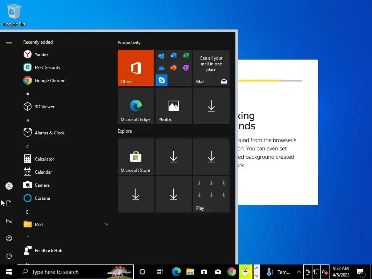This screenshot has width=372, height=279.
Task: Open the network tray icon
Action: (x=316, y=272)
